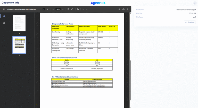Click the zoom out minus button
This screenshot has height=108, width=198.
click(53, 9)
